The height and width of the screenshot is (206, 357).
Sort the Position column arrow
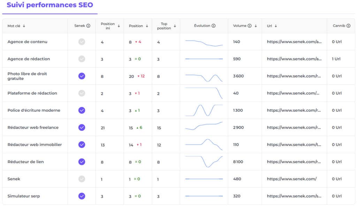pyautogui.click(x=147, y=26)
